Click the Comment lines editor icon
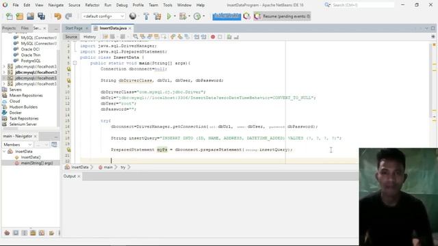Screen dimensions: 438x246 [x=229, y=37]
